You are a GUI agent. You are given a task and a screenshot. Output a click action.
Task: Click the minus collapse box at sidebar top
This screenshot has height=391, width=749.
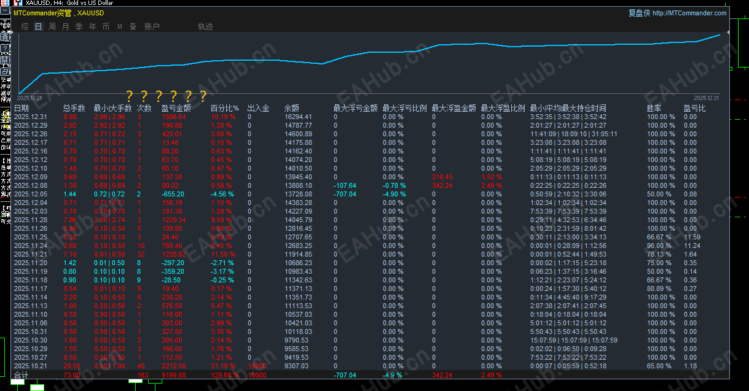pyautogui.click(x=5, y=10)
